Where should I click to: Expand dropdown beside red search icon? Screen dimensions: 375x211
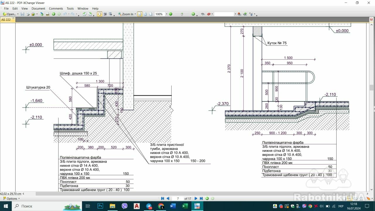[212, 14]
